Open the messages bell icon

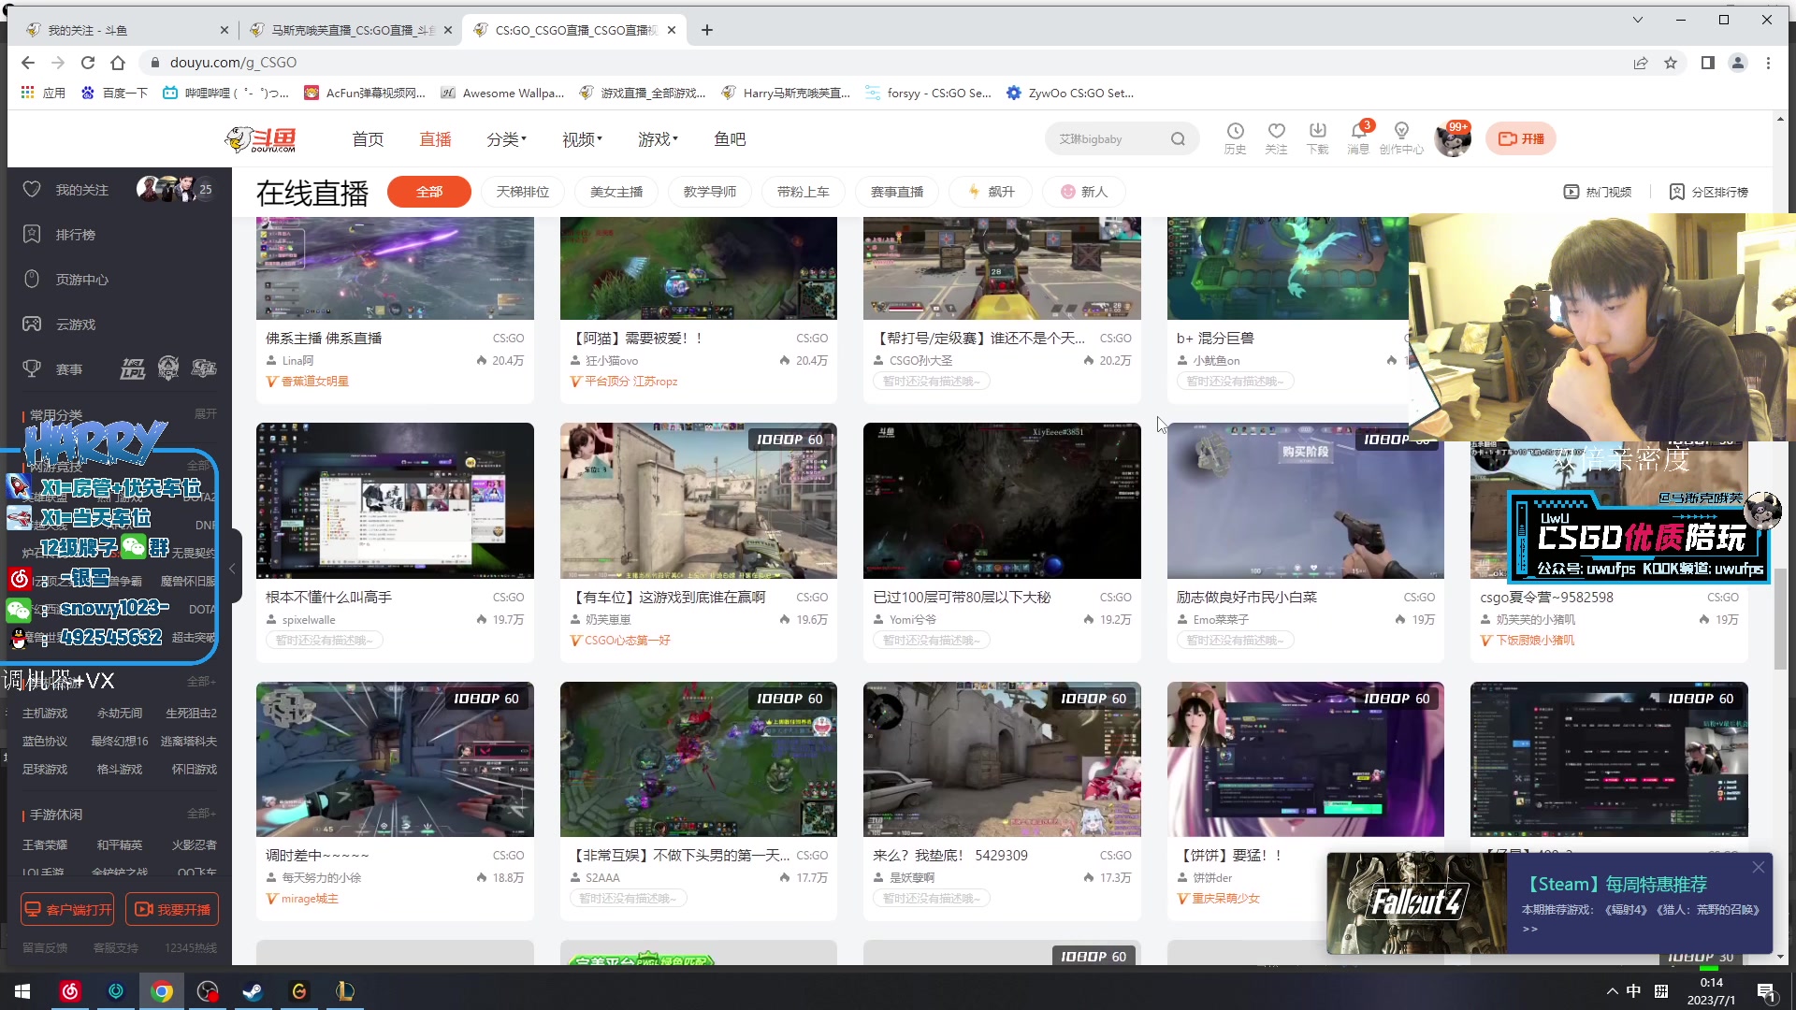[1358, 137]
